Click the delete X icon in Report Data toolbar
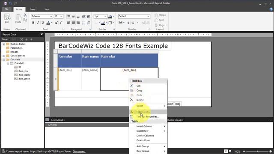This screenshot has height=154, width=274. point(21,39)
